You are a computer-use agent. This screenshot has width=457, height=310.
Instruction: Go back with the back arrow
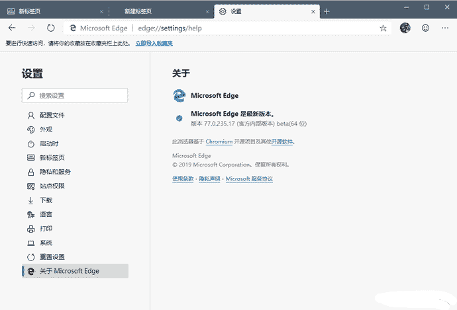[12, 28]
